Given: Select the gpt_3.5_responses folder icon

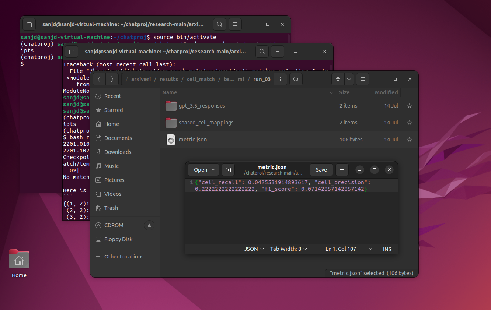Looking at the screenshot, I should [x=171, y=106].
